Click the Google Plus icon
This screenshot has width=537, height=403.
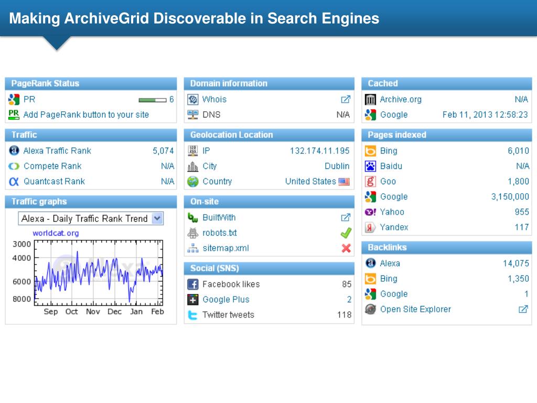click(193, 300)
